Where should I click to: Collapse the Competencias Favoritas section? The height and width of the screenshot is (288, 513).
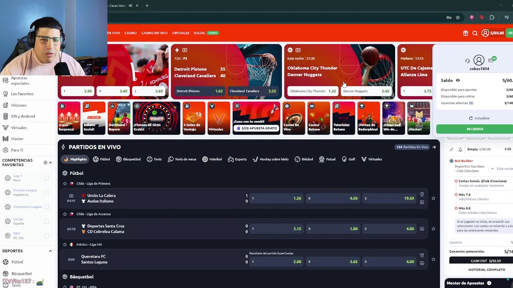pos(50,162)
